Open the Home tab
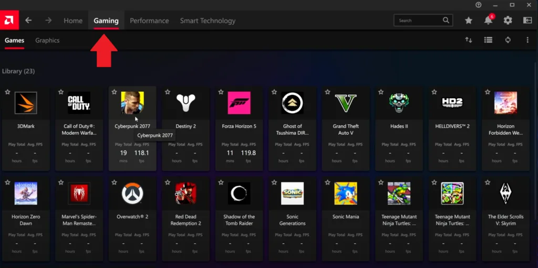 point(73,20)
